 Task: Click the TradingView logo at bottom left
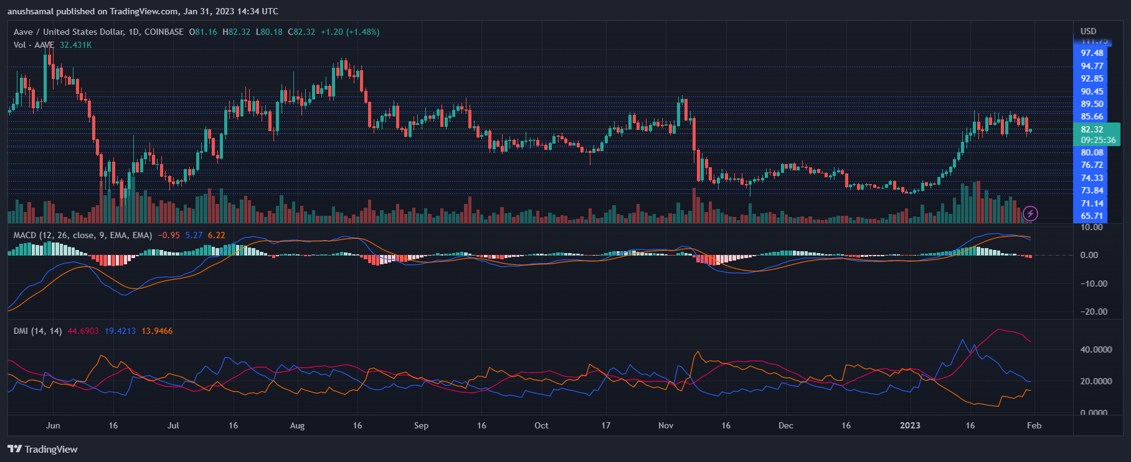click(42, 449)
